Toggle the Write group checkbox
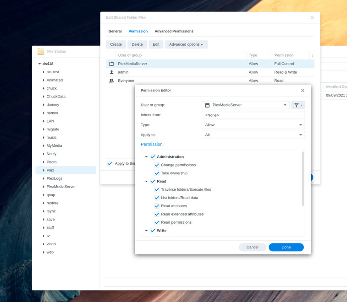Screen dimensions: 347x302 (x=153, y=230)
